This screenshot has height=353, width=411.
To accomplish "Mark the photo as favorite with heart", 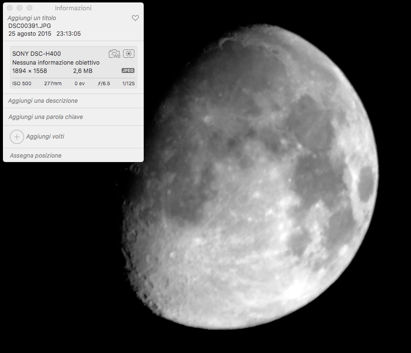I will click(135, 18).
